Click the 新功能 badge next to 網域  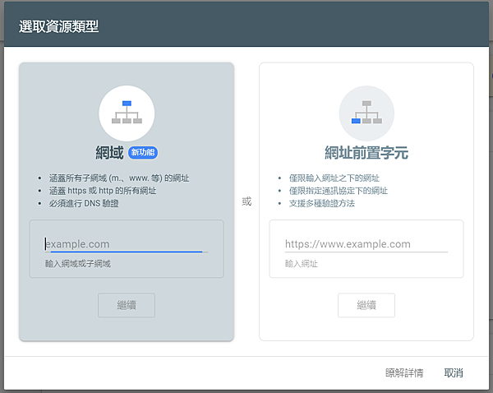[143, 153]
